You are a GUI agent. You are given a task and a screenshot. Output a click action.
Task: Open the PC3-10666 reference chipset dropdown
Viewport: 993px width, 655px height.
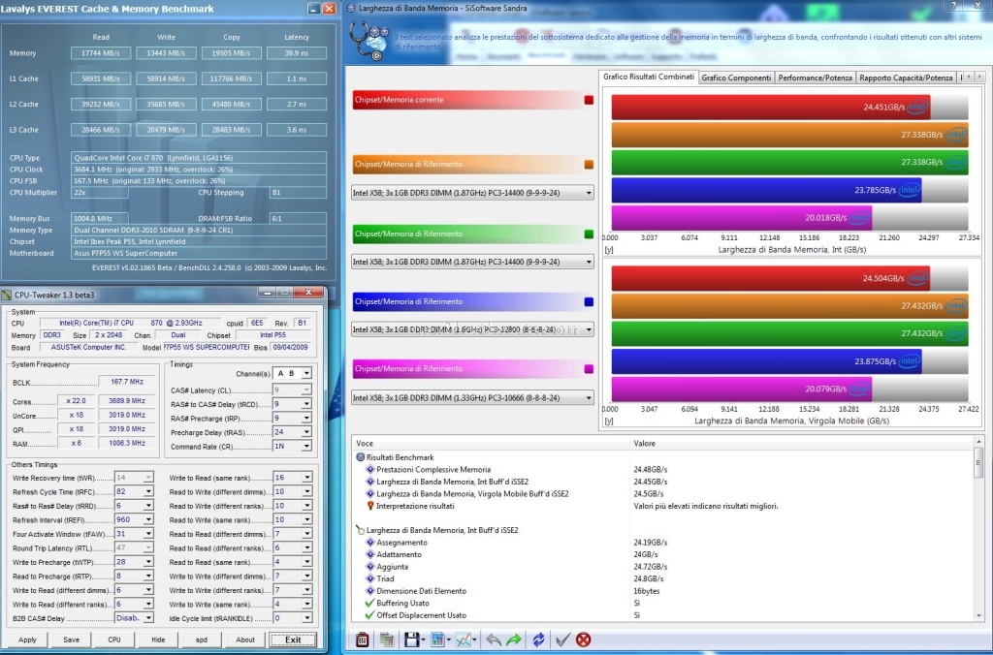pyautogui.click(x=472, y=397)
